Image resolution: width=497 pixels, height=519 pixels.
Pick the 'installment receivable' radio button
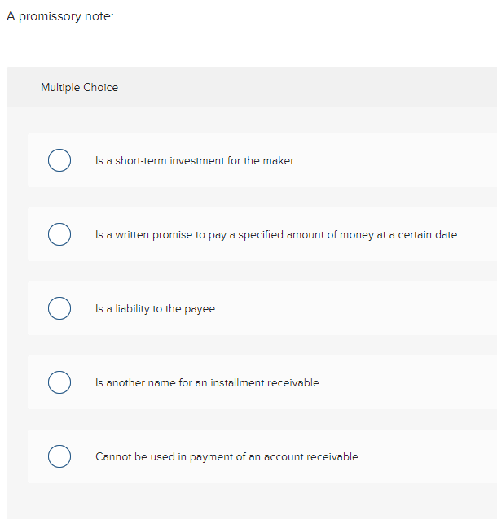click(58, 382)
